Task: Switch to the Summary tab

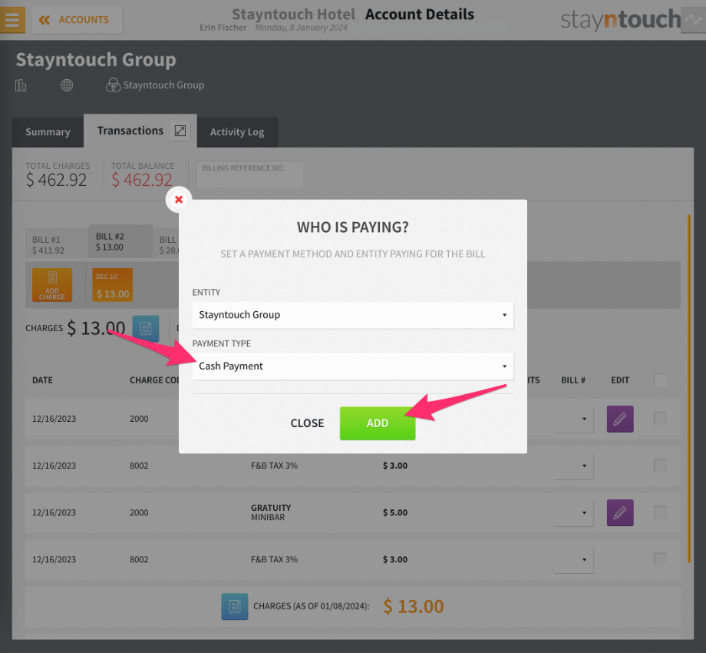Action: (48, 131)
